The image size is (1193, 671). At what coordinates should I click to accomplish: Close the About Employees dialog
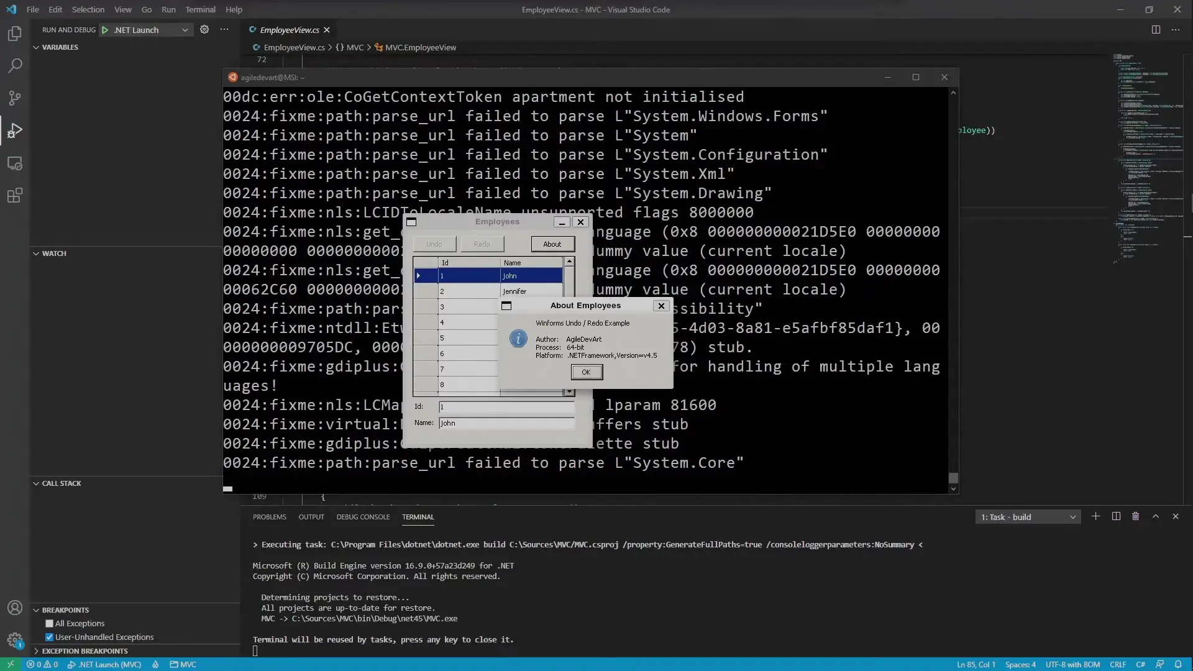[x=662, y=306]
